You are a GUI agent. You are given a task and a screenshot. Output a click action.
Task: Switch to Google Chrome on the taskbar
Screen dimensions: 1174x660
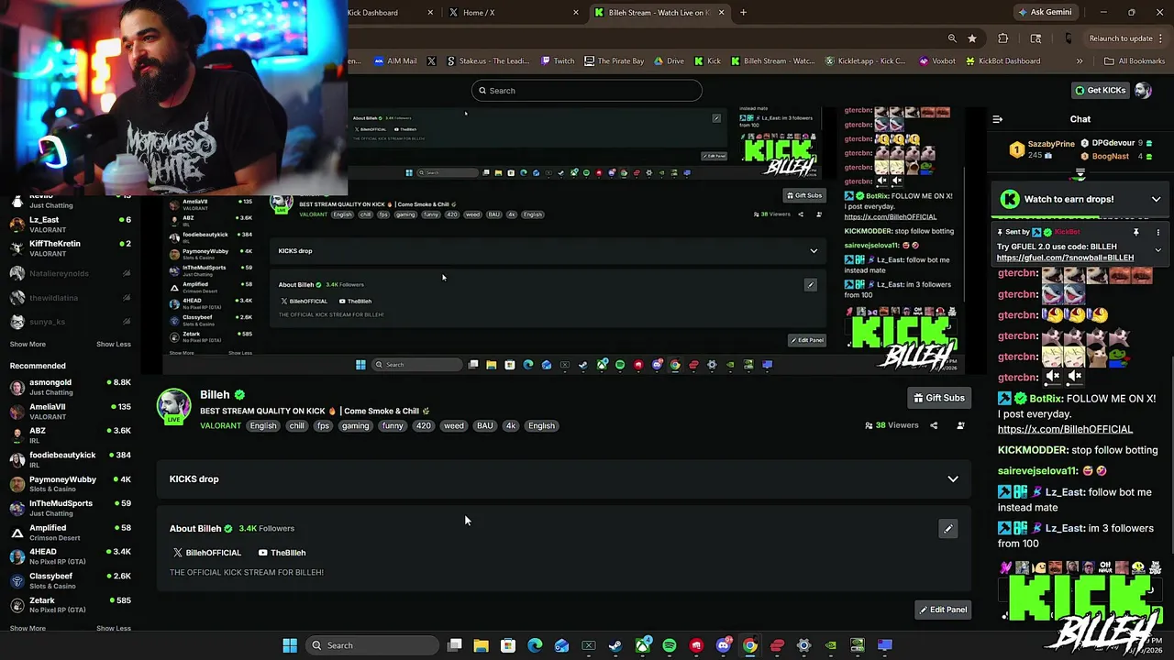coord(750,645)
